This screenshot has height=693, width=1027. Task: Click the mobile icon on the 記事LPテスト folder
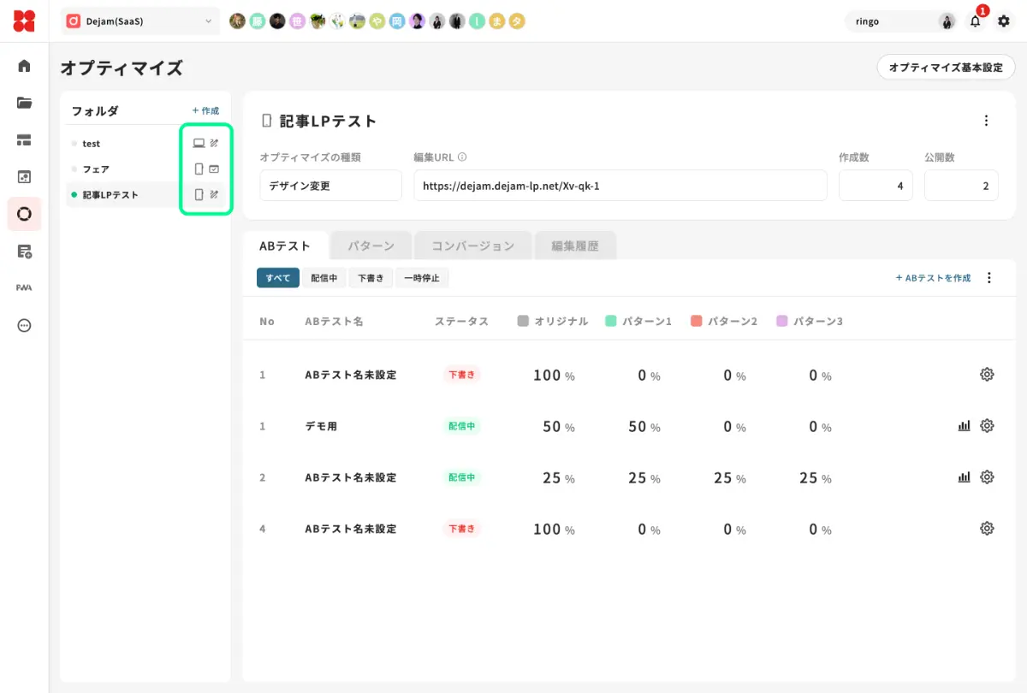(199, 195)
